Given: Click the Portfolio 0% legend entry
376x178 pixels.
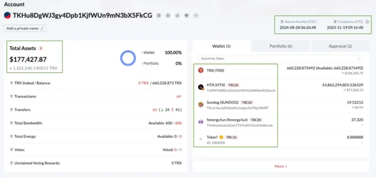Looking at the screenshot, I should pos(162,64).
